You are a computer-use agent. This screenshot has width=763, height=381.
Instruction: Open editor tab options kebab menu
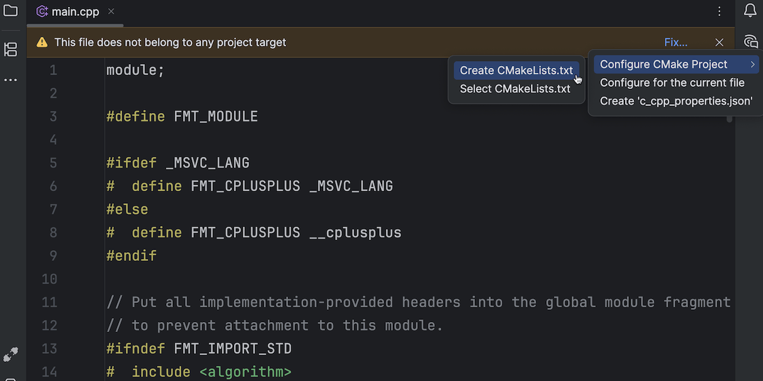pos(719,11)
